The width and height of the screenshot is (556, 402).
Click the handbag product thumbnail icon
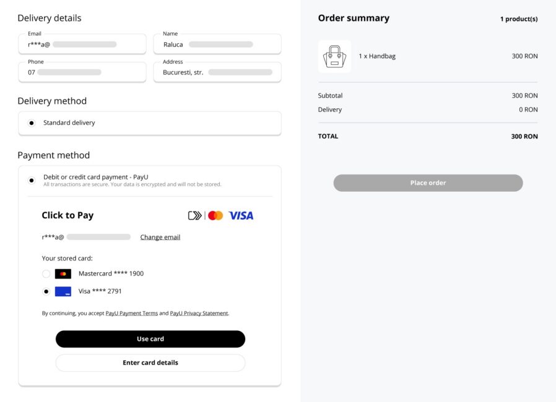click(334, 56)
